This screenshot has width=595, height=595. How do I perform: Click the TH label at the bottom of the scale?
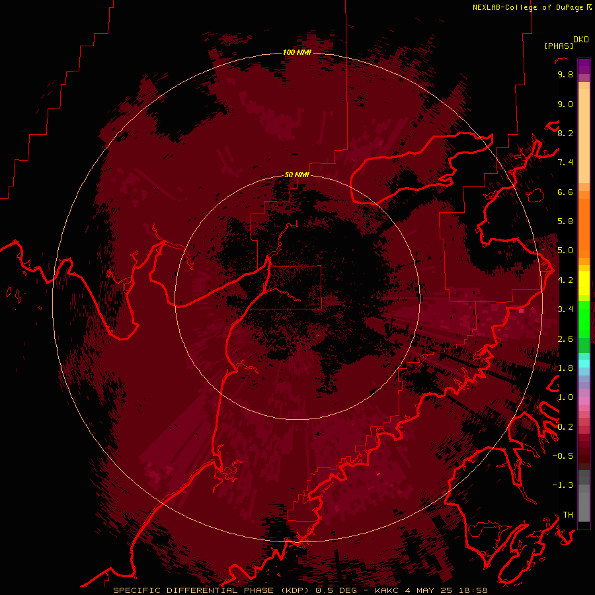(568, 515)
